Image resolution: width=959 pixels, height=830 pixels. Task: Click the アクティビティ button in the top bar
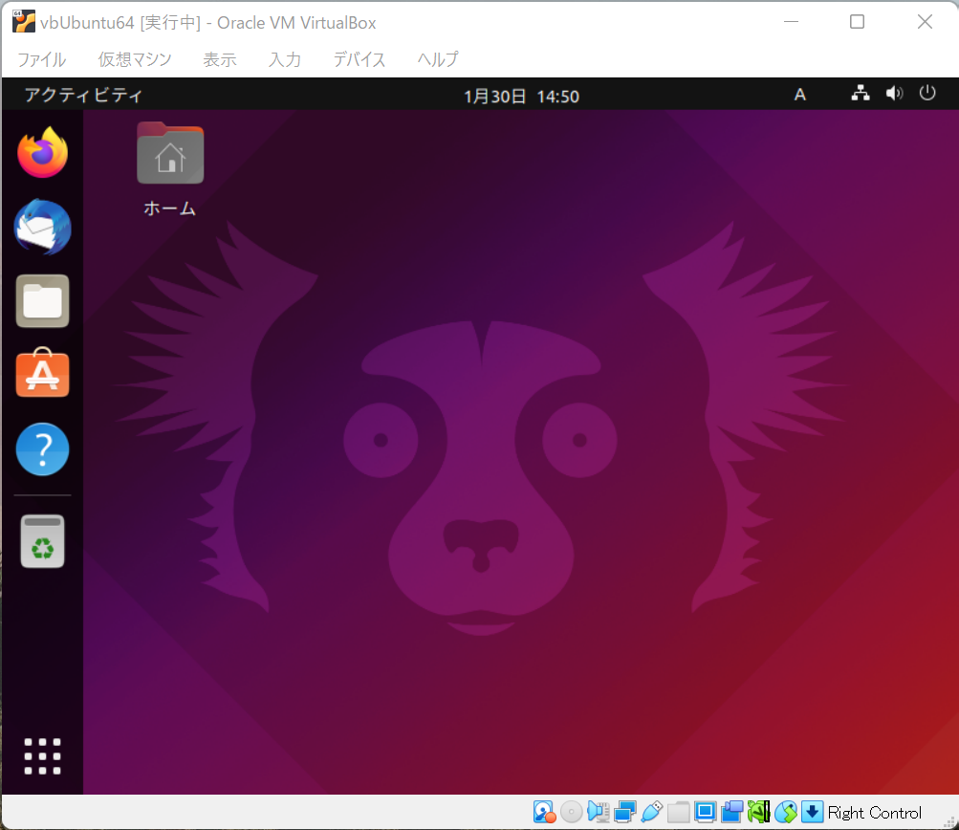point(83,95)
